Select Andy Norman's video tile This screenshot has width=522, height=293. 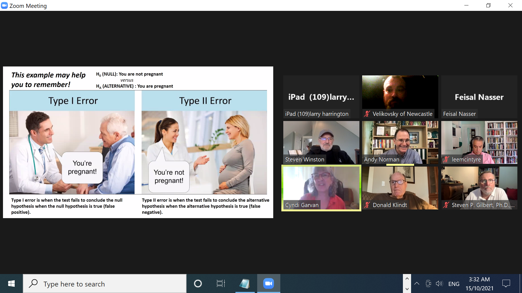(400, 142)
